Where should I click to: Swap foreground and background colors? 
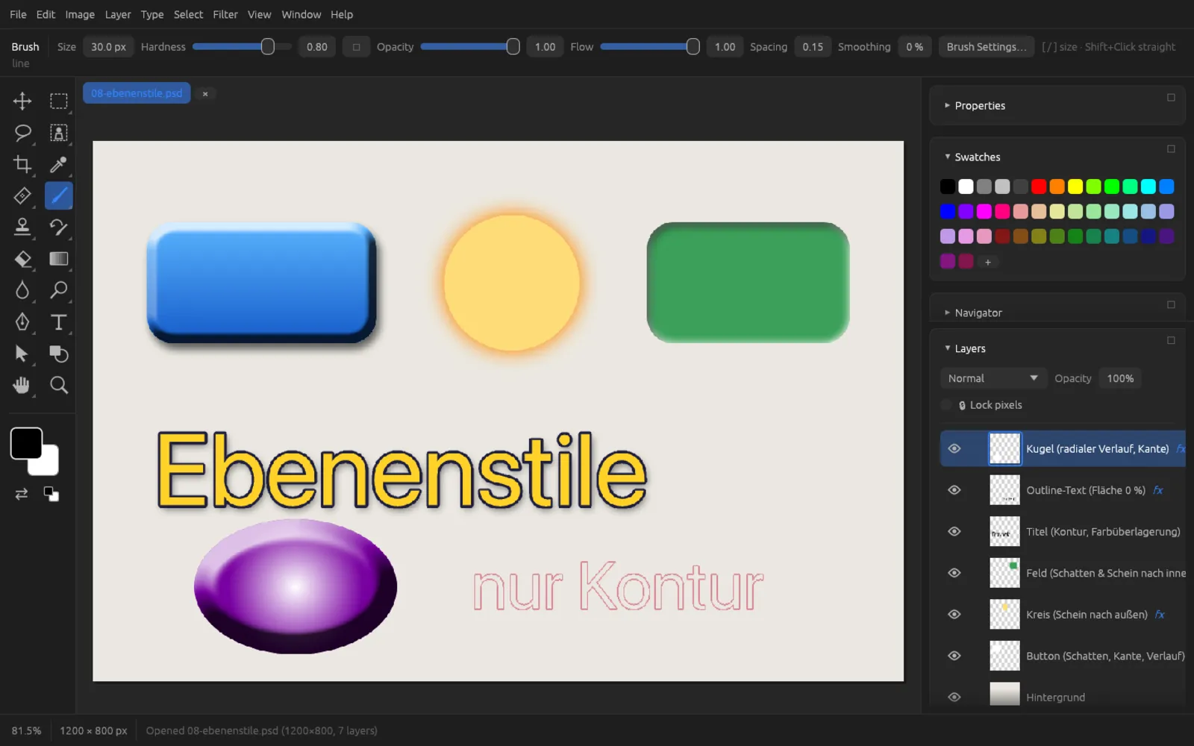pos(22,494)
